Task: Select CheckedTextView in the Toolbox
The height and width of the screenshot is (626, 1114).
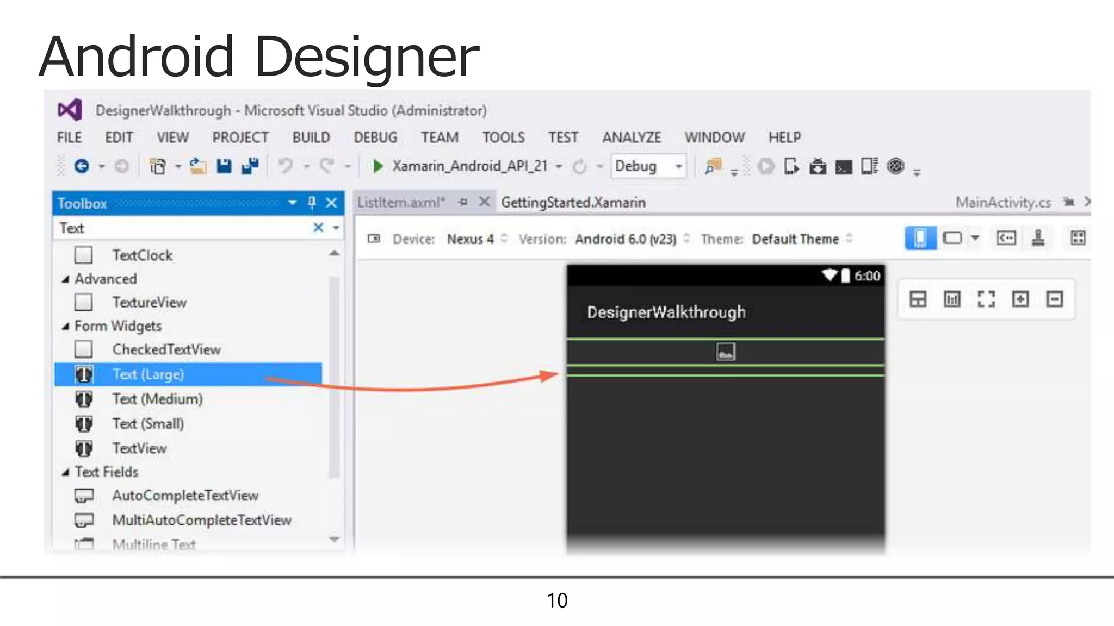Action: pyautogui.click(x=166, y=349)
